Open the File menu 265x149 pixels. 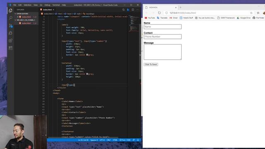pyautogui.click(x=15, y=5)
